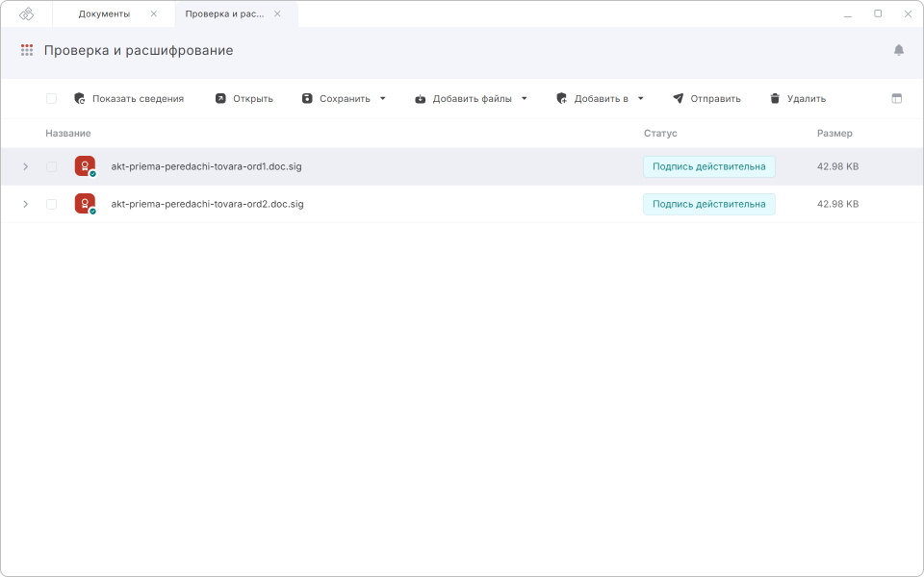Open the Добавить файлы dropdown arrow
Viewport: 924px width, 577px height.
(525, 98)
